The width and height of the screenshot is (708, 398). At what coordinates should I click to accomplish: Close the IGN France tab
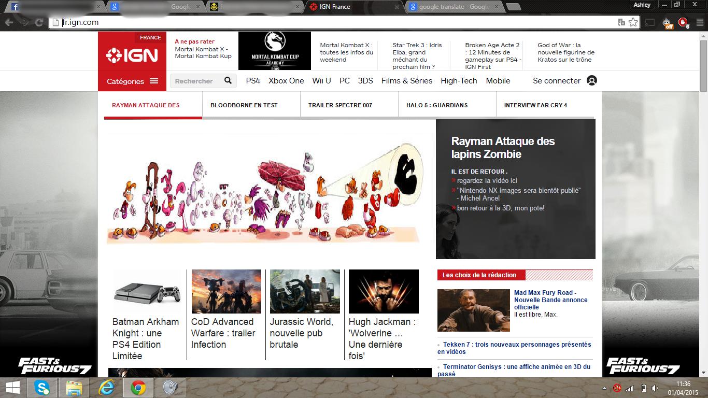pos(397,7)
